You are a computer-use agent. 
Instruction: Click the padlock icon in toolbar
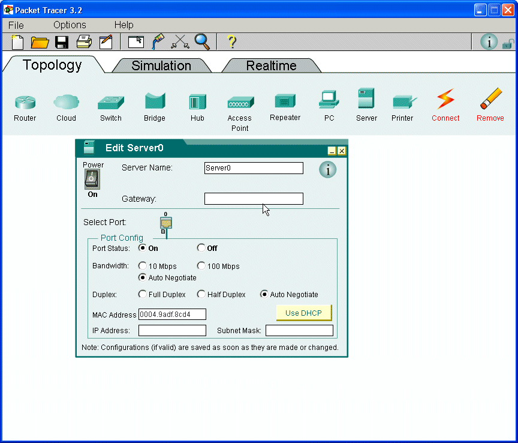click(x=508, y=44)
